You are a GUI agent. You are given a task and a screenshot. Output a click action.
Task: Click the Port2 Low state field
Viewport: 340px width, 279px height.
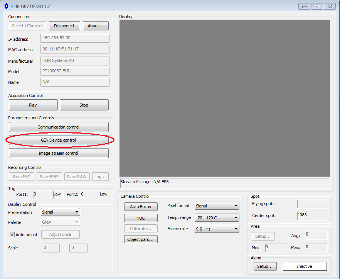click(x=105, y=195)
